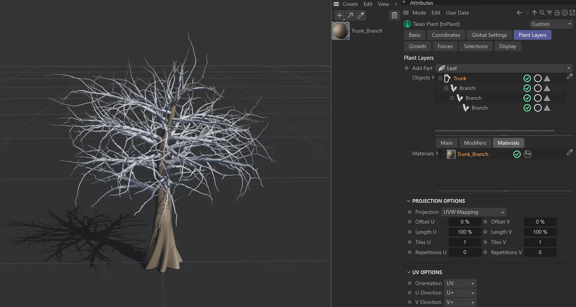Lock the Attributes panel with the padlock icon

[x=556, y=12]
